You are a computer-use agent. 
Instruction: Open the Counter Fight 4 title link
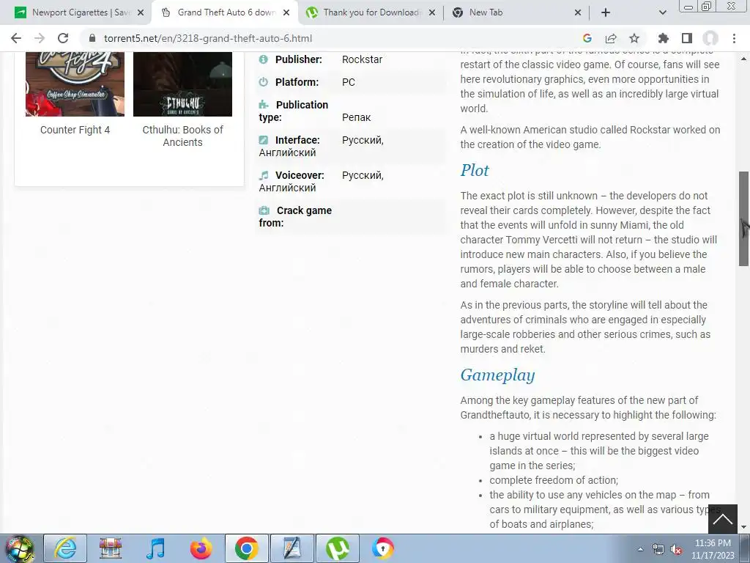tap(75, 130)
